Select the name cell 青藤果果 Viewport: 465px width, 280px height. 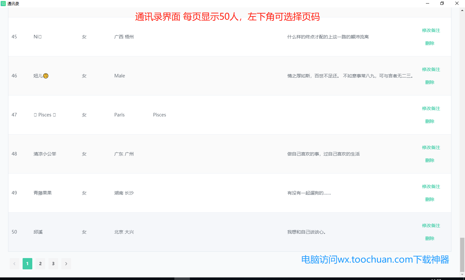tap(43, 193)
